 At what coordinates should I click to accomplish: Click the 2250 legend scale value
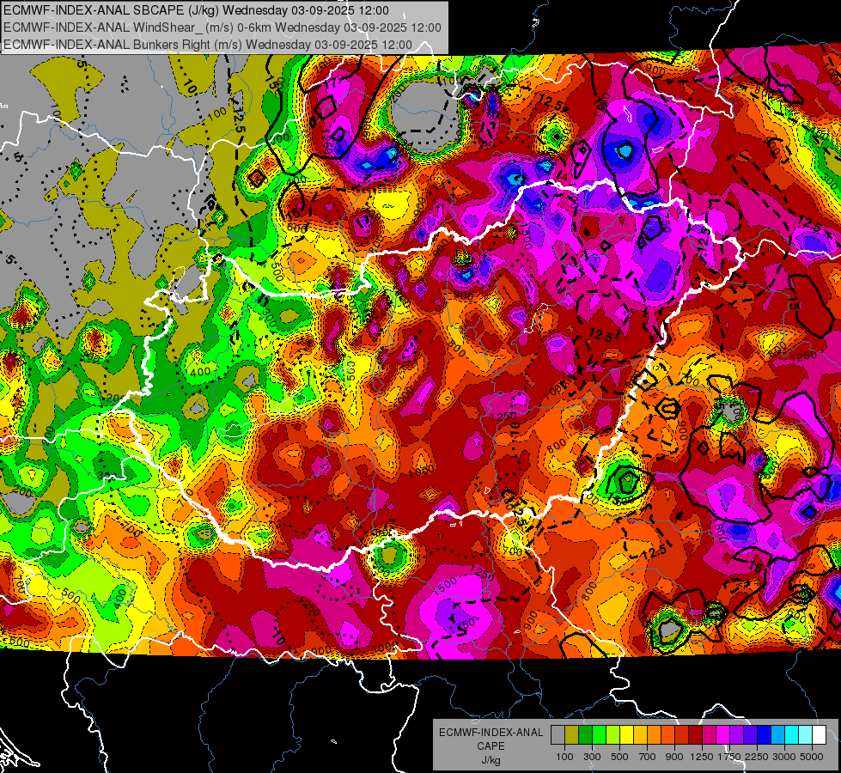pos(757,757)
